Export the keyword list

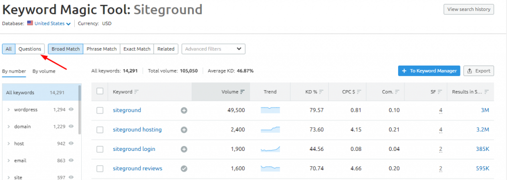(479, 71)
